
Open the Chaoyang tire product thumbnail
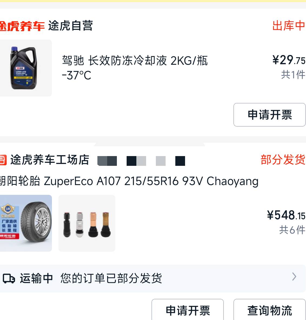pyautogui.click(x=26, y=223)
